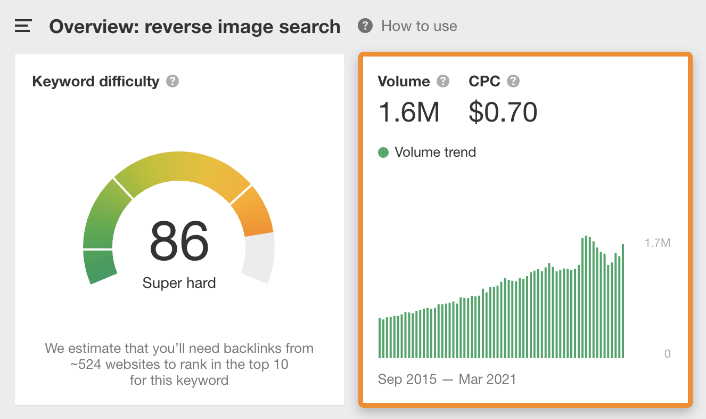Screen dimensions: 706x419
Task: Click the help icon next to Volume
Action: coord(443,82)
